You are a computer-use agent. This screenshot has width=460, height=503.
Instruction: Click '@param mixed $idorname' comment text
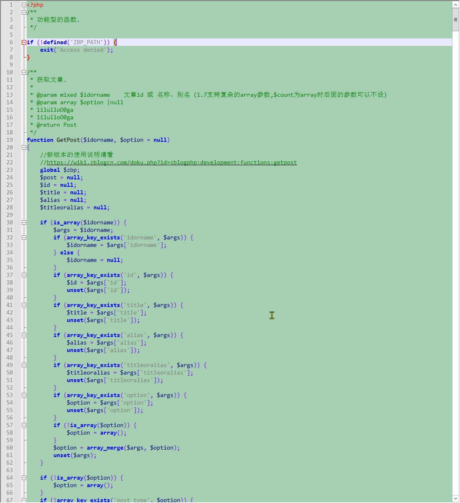tap(73, 95)
